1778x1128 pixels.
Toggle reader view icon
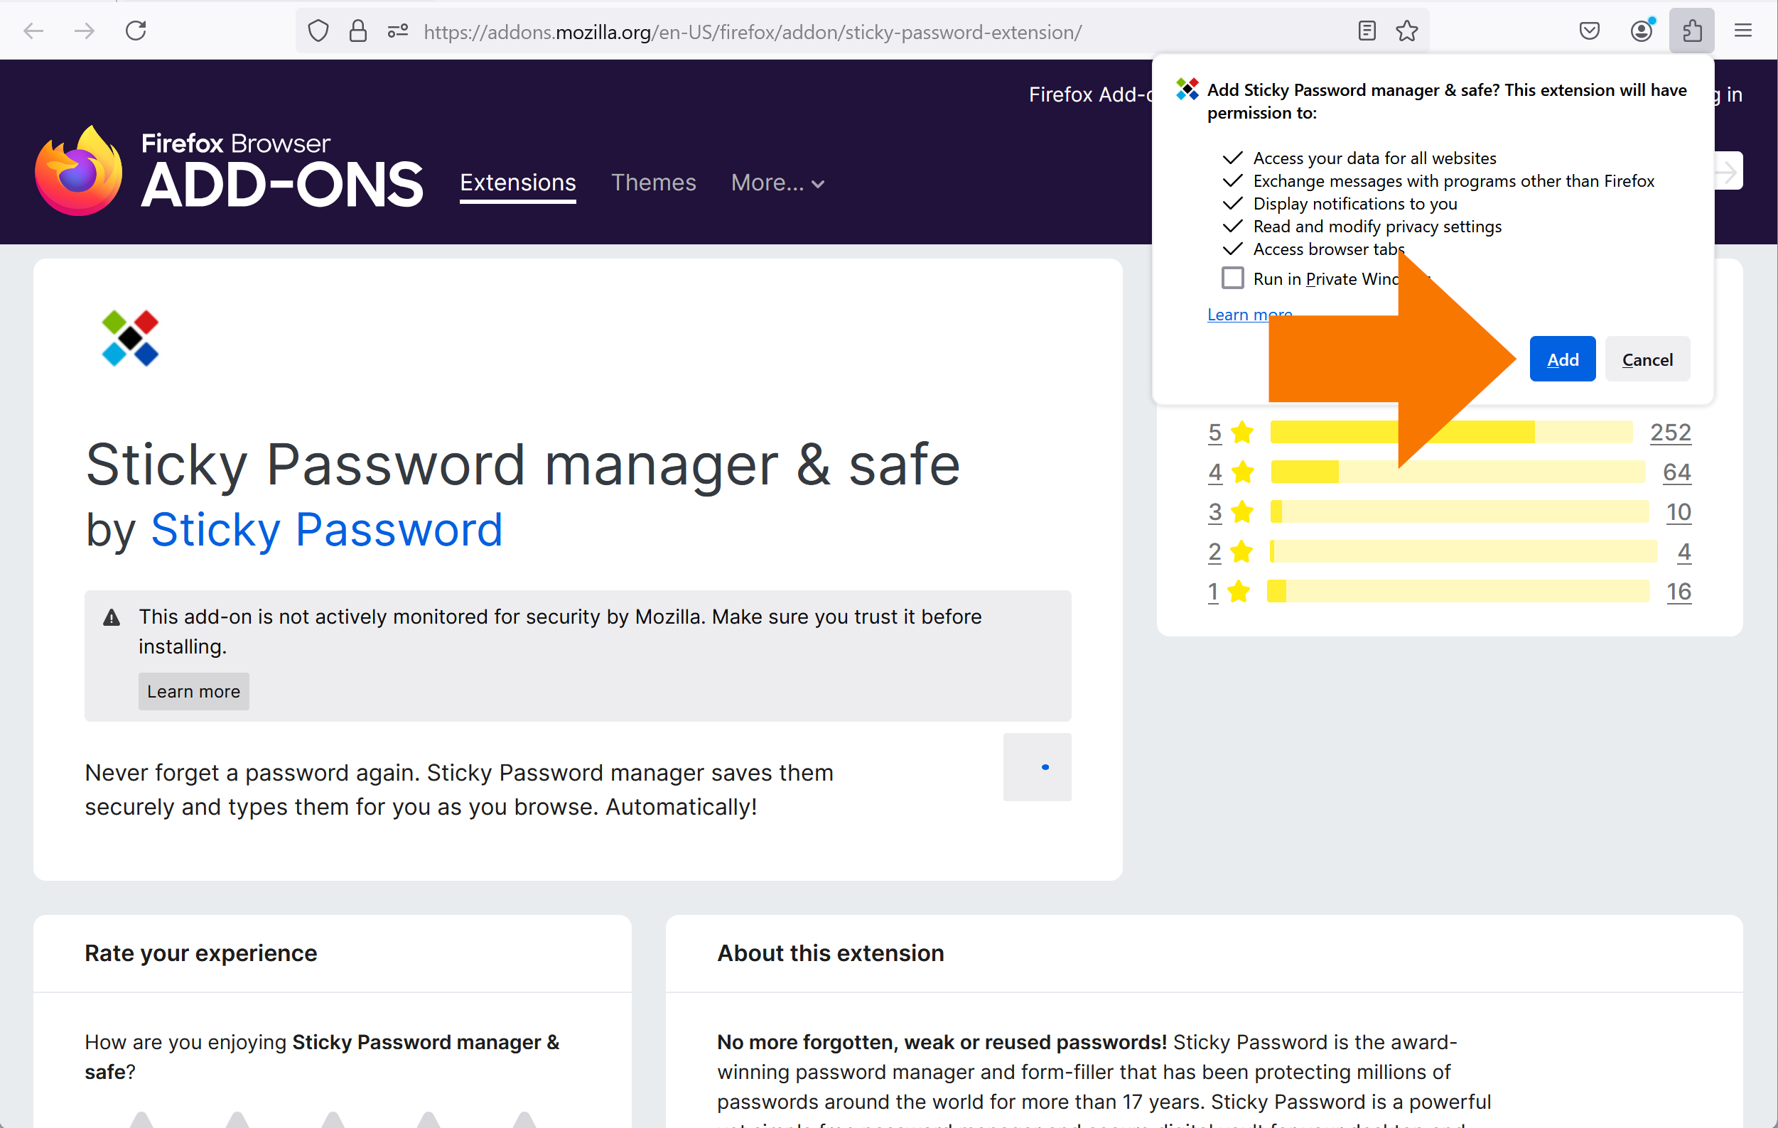pos(1367,31)
